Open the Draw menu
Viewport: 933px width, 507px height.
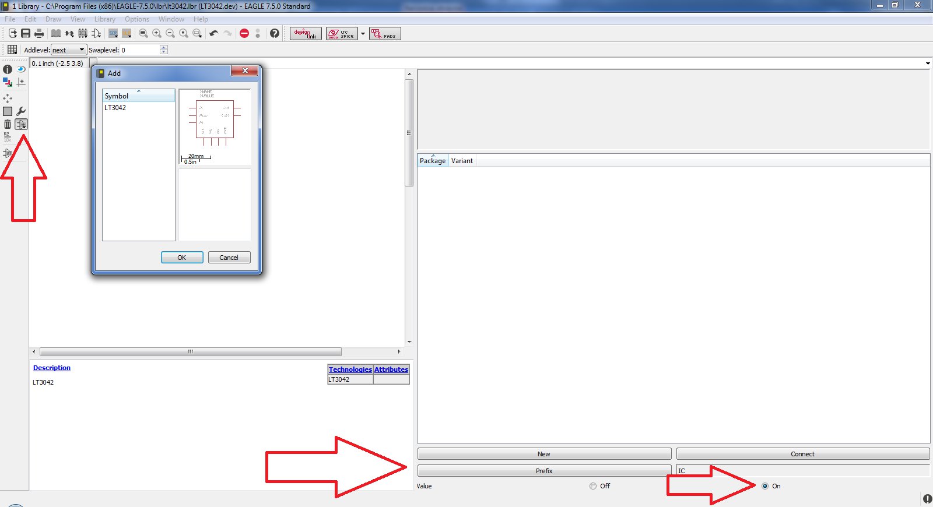tap(53, 19)
